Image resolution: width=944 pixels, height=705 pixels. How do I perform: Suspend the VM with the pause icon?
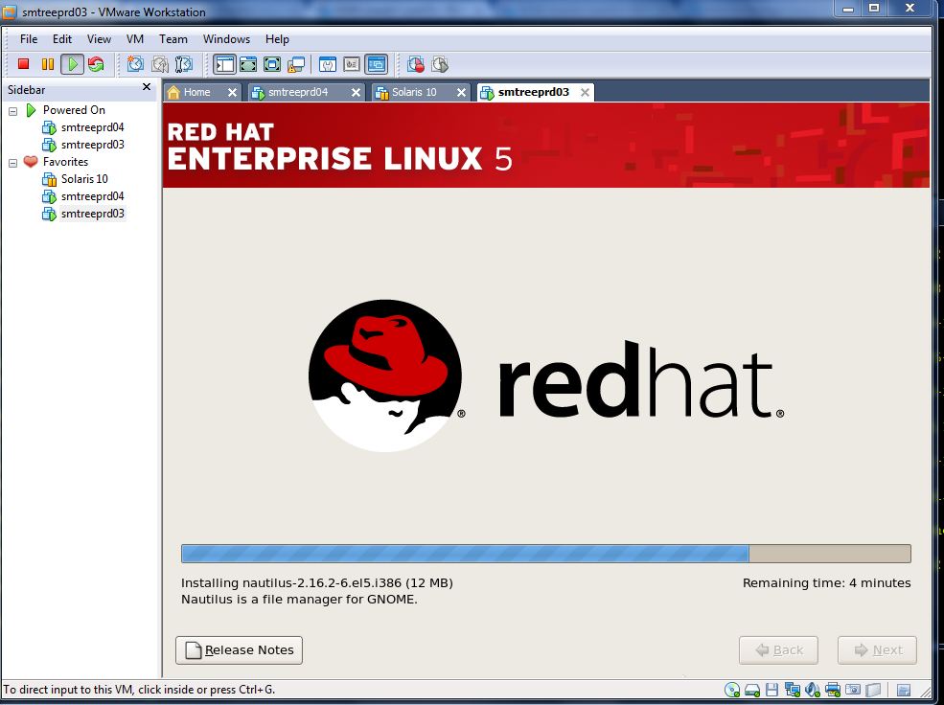click(x=46, y=64)
